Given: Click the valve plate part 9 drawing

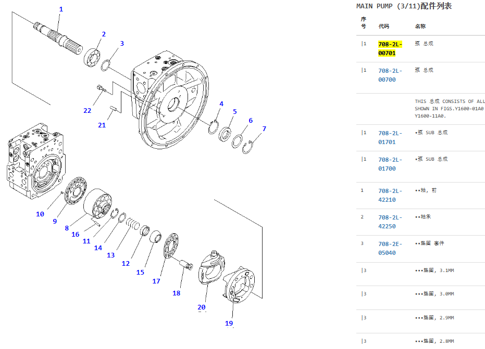Looking at the screenshot, I should coord(76,191).
